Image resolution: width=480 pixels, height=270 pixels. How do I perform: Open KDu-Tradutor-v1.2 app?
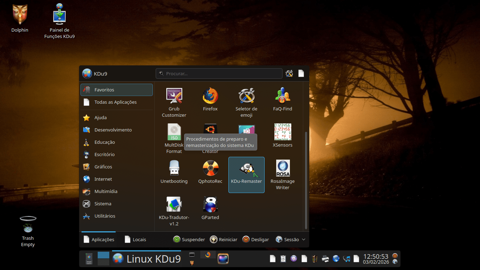174,211
